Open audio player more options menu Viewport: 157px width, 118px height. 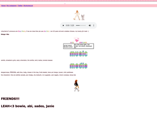pos(94,25)
